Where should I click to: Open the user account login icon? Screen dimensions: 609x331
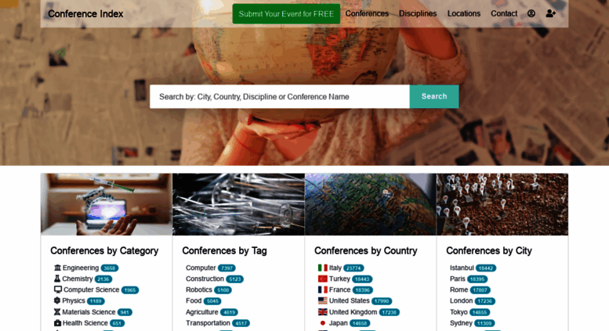point(531,13)
